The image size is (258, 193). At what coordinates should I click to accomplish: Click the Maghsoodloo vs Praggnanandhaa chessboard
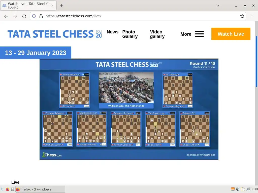92,128
